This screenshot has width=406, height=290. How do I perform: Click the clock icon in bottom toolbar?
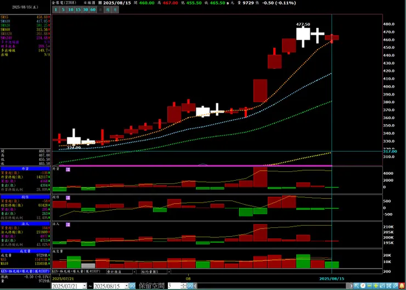tap(363, 286)
